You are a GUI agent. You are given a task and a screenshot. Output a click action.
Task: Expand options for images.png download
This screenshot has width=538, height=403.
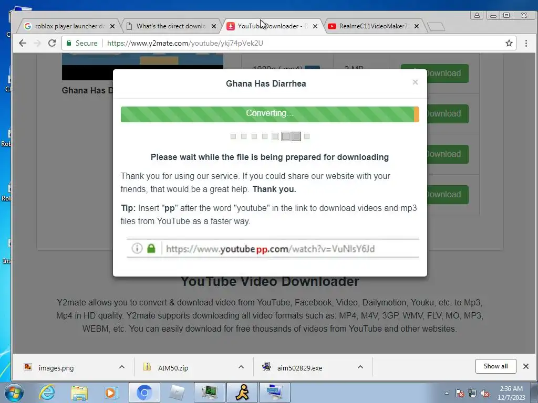pyautogui.click(x=121, y=367)
